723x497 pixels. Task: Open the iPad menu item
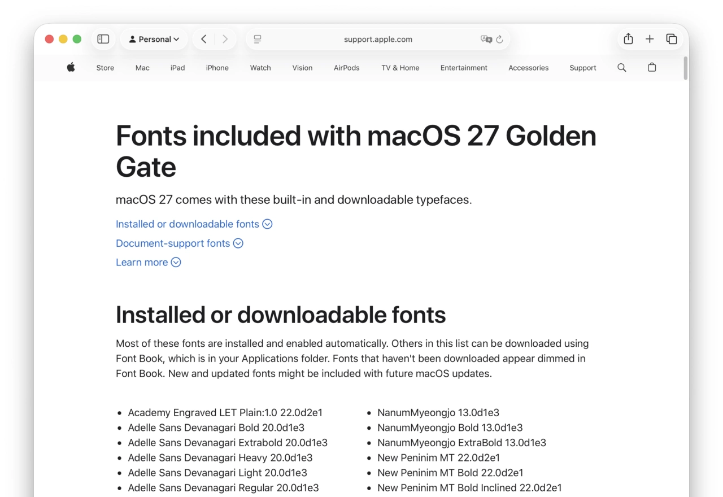point(177,68)
